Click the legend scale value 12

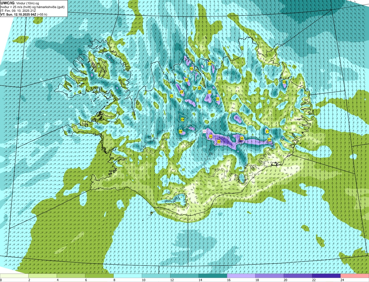point(172,280)
